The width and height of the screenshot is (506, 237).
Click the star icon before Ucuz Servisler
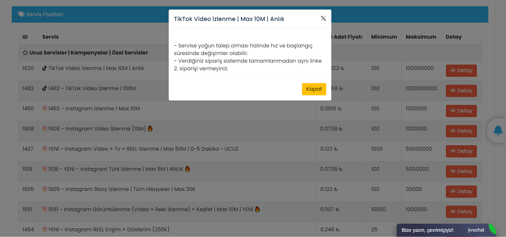(x=25, y=53)
